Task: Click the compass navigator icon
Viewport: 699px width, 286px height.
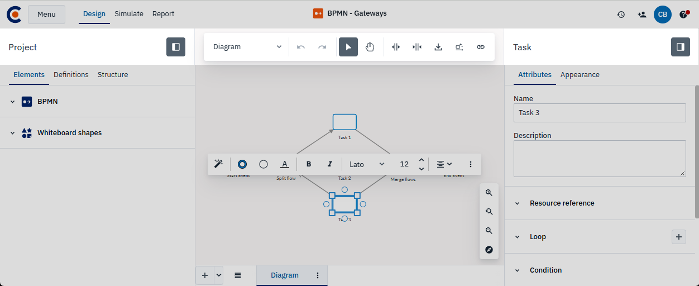Action: (489, 250)
